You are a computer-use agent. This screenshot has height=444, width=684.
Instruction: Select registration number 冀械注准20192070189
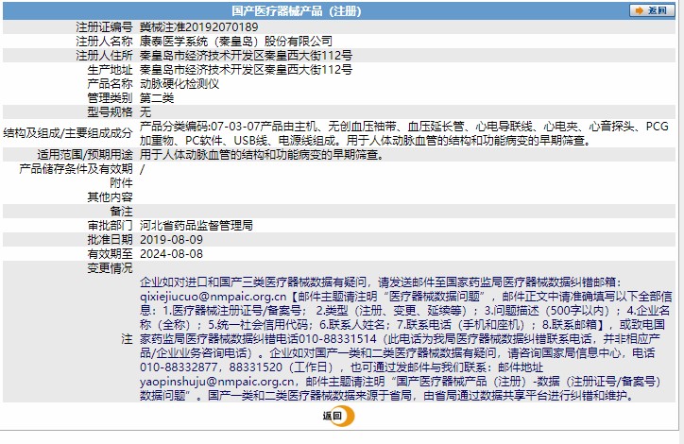pos(199,27)
